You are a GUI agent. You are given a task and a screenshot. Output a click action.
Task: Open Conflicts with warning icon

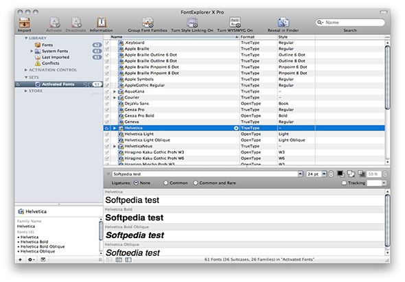[x=50, y=63]
